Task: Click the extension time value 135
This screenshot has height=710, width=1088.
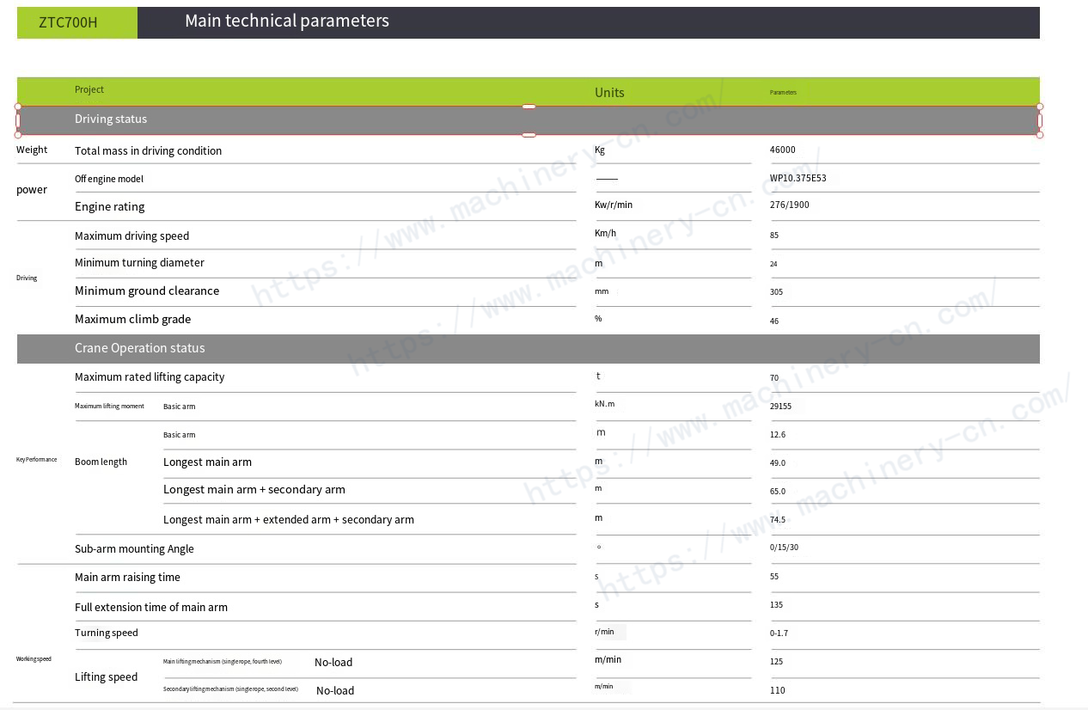Action: tap(777, 604)
